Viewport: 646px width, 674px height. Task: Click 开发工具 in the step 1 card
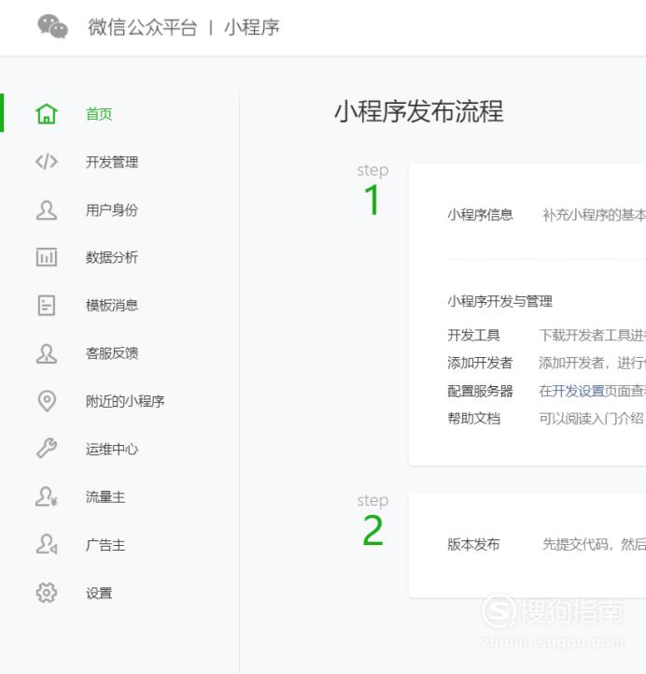point(474,335)
